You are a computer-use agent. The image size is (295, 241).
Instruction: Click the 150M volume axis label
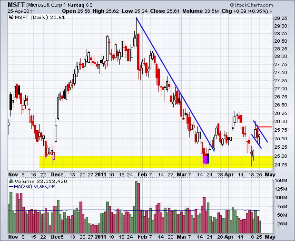(281, 181)
